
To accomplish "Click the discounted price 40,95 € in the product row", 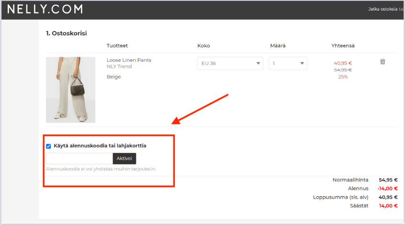I will point(342,63).
